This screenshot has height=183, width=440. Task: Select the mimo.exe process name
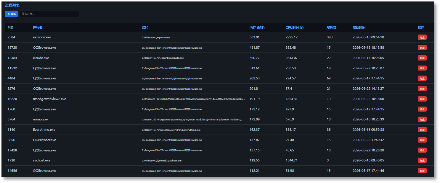(x=40, y=119)
